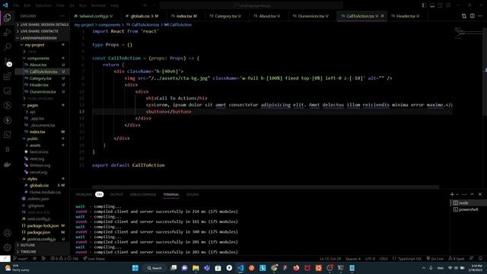This screenshot has width=487, height=274.
Task: Click the feedback icon in status bar
Action: click(x=471, y=259)
